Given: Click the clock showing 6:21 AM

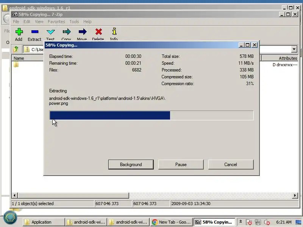Looking at the screenshot, I should (x=284, y=222).
